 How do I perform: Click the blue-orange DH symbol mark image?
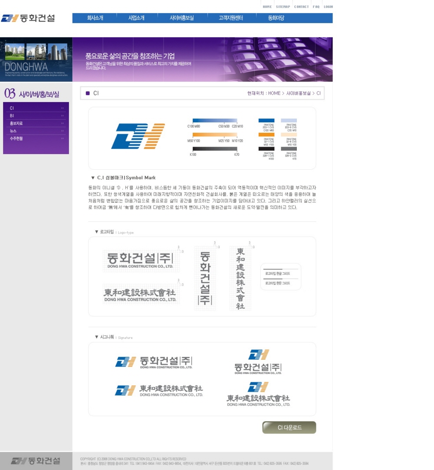pyautogui.click(x=138, y=136)
